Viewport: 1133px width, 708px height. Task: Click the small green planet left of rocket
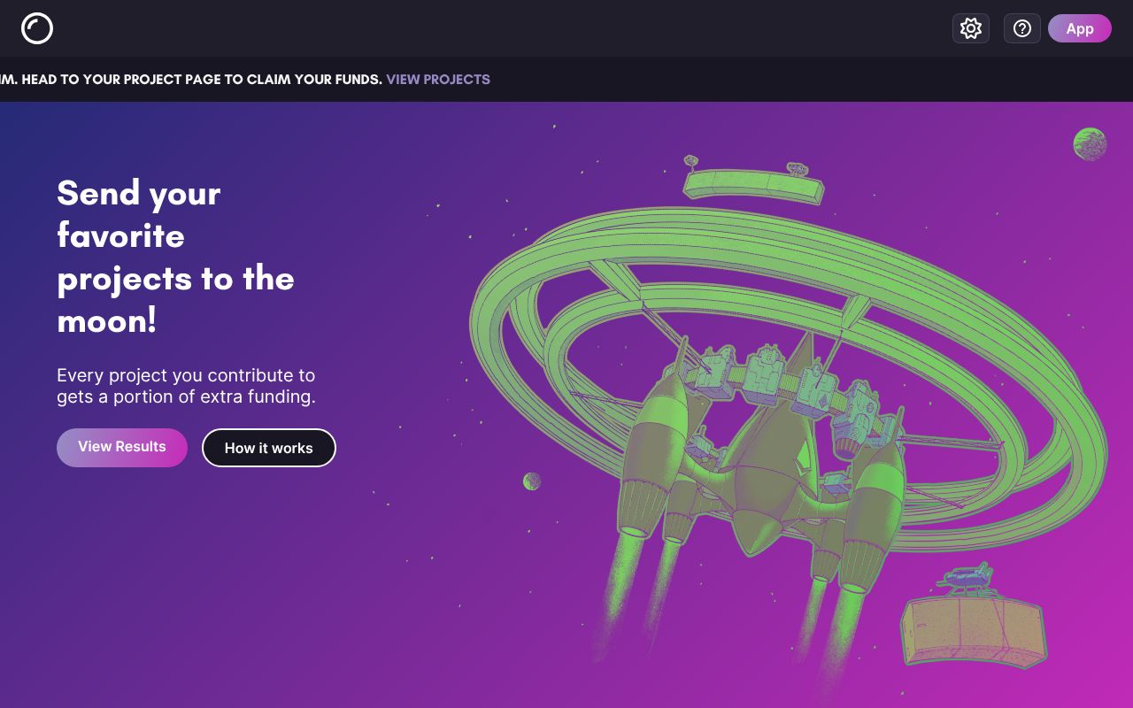[532, 481]
